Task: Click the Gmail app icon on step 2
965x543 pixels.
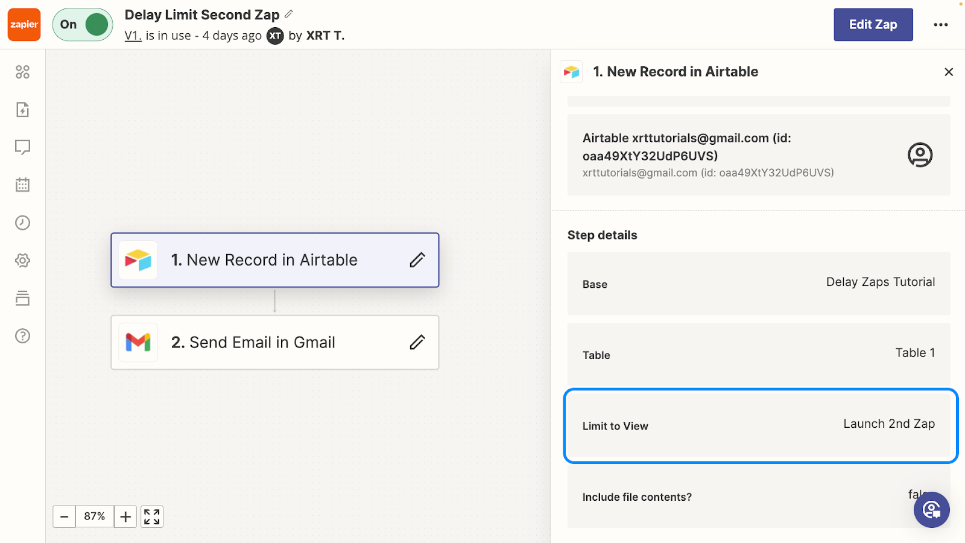Action: coord(138,342)
